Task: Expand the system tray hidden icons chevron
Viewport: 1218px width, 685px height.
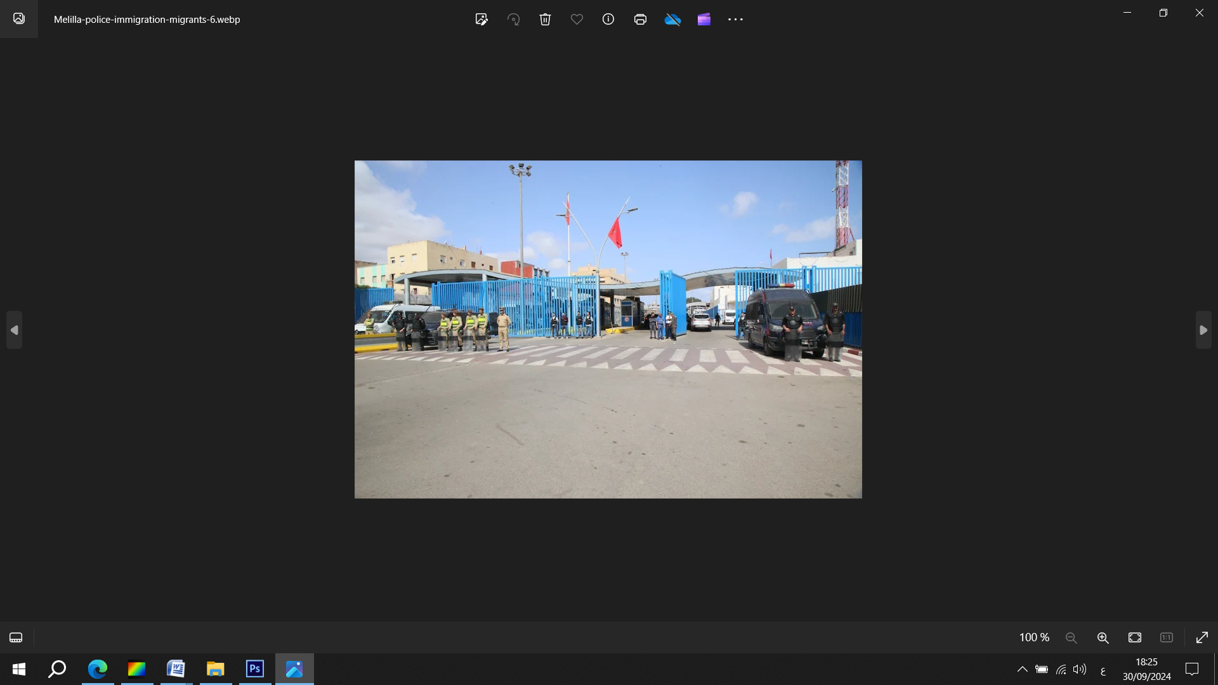Action: point(1023,669)
